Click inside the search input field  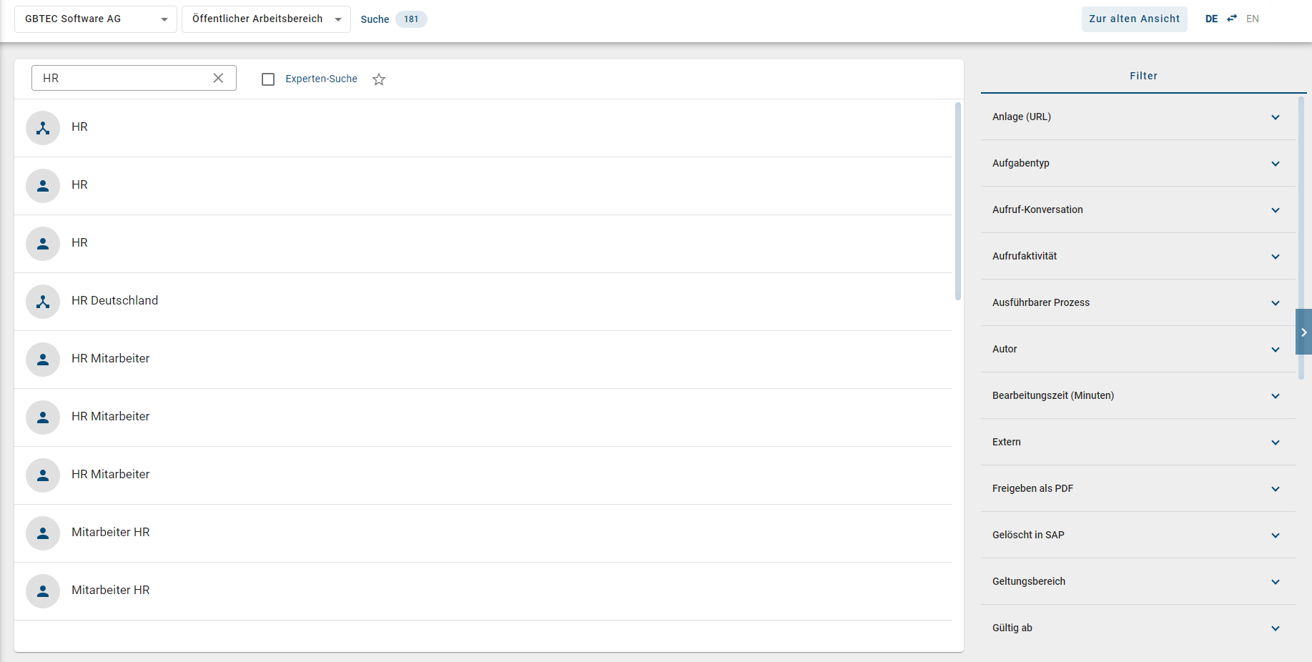[122, 78]
